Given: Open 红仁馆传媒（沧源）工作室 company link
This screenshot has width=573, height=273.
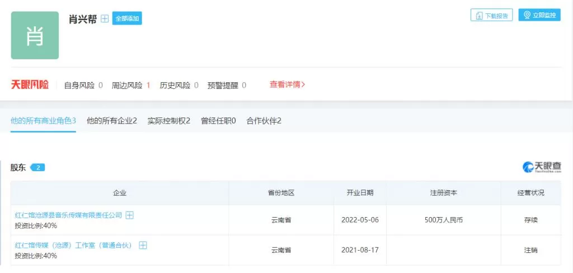Looking at the screenshot, I should pos(73,245).
